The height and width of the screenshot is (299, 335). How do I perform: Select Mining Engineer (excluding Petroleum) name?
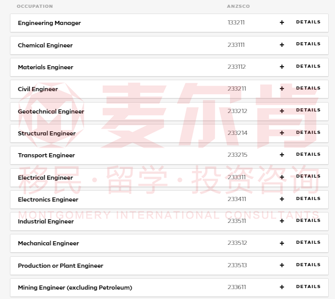75,288
